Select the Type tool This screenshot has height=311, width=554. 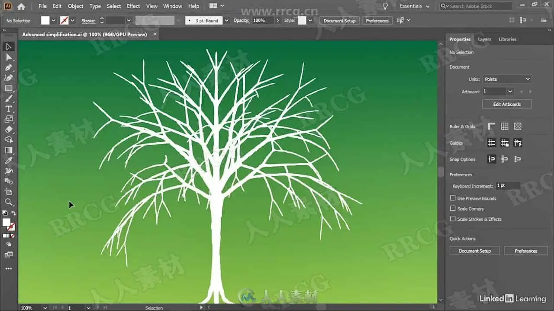[x=9, y=109]
